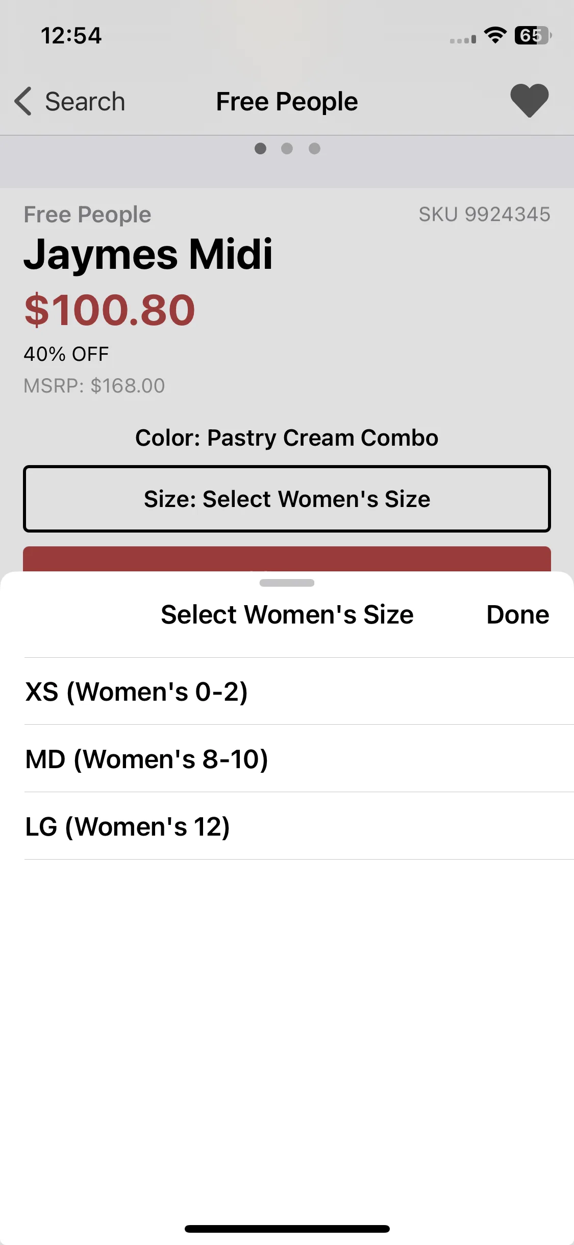This screenshot has width=574, height=1245.
Task: Tap the sheet drag handle
Action: (x=287, y=583)
